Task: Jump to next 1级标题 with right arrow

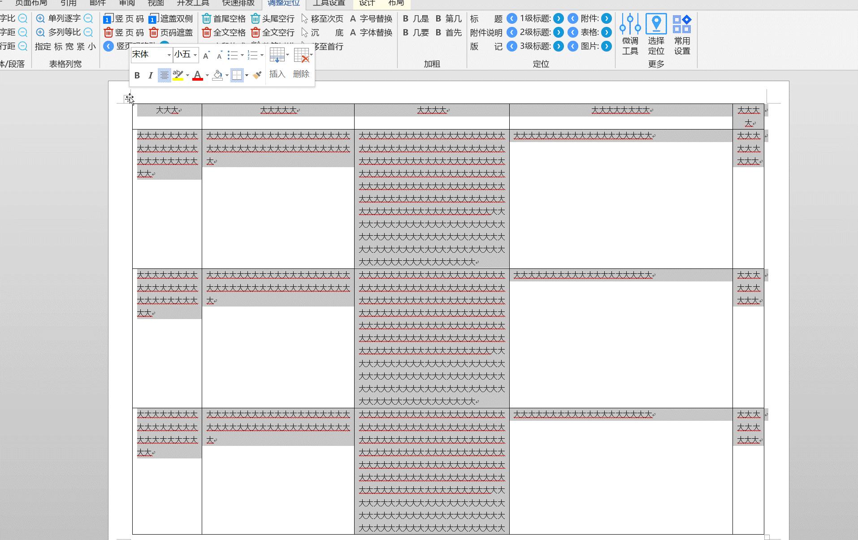Action: click(x=558, y=19)
